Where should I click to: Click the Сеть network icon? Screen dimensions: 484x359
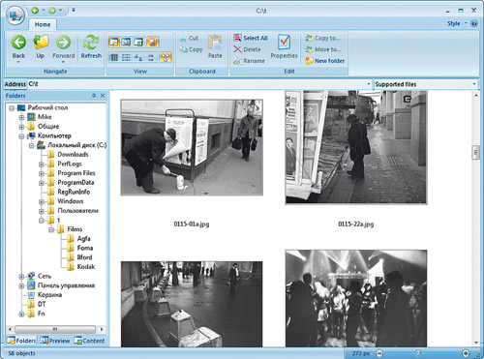click(31, 276)
